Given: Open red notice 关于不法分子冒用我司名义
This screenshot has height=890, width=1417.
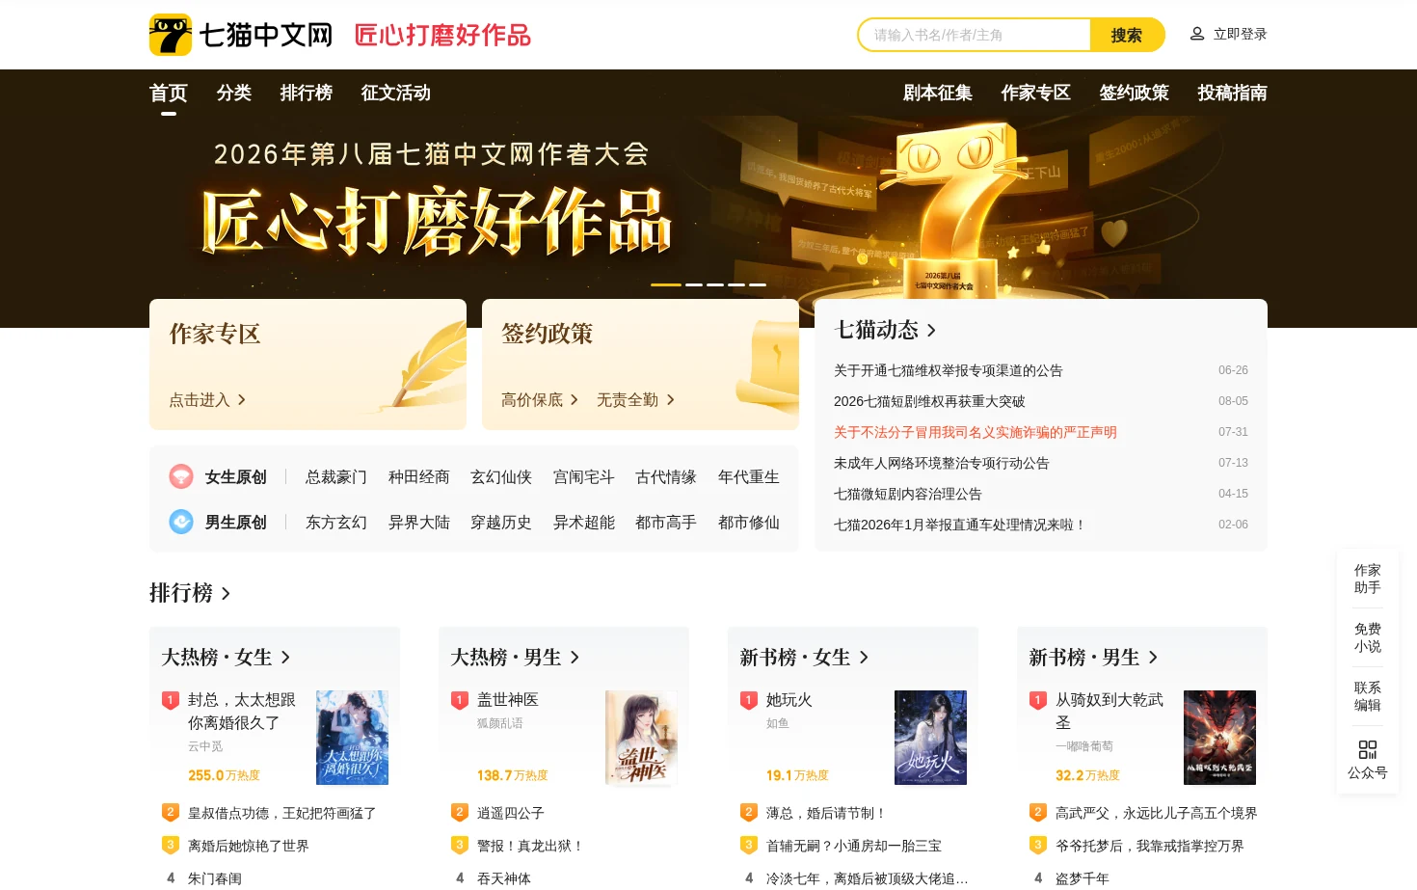Looking at the screenshot, I should tap(976, 432).
